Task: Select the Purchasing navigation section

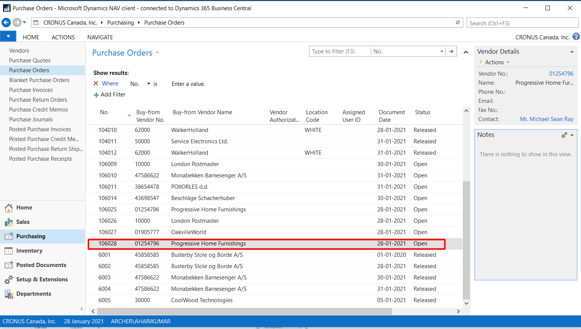Action: [x=42, y=236]
